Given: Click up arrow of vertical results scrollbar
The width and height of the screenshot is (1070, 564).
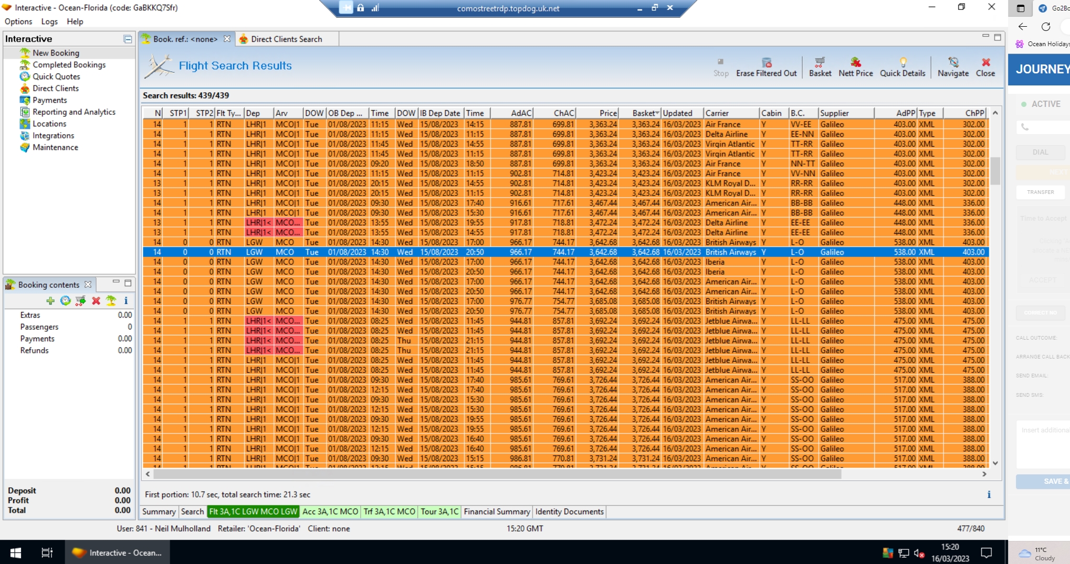Looking at the screenshot, I should coord(995,113).
